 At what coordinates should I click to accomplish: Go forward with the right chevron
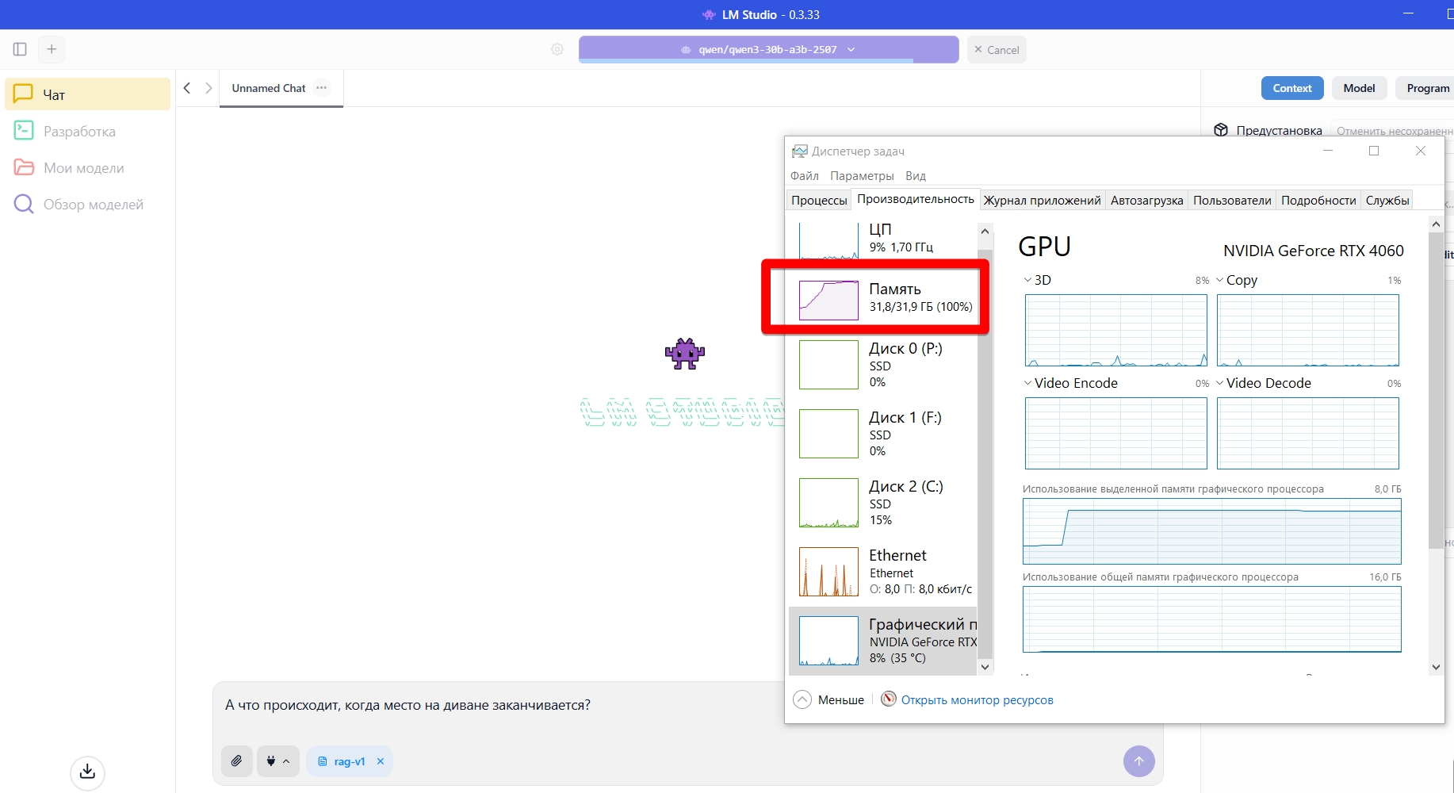pyautogui.click(x=209, y=88)
